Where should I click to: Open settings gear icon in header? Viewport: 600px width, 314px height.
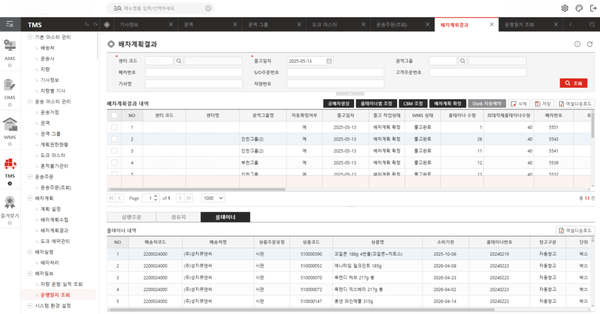tap(565, 9)
